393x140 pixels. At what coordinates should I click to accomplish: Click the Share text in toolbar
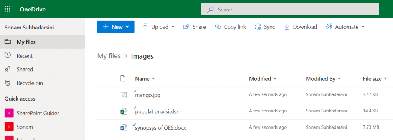point(199,27)
